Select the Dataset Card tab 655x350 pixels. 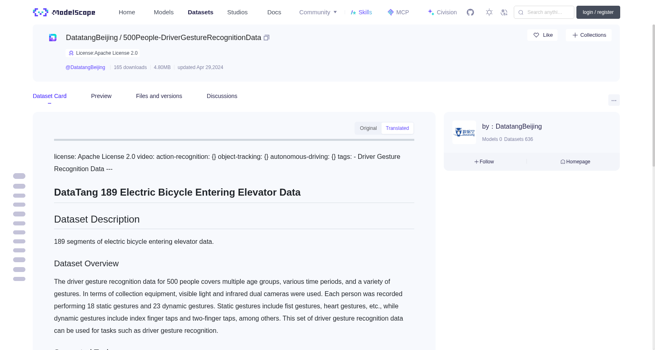[x=50, y=96]
